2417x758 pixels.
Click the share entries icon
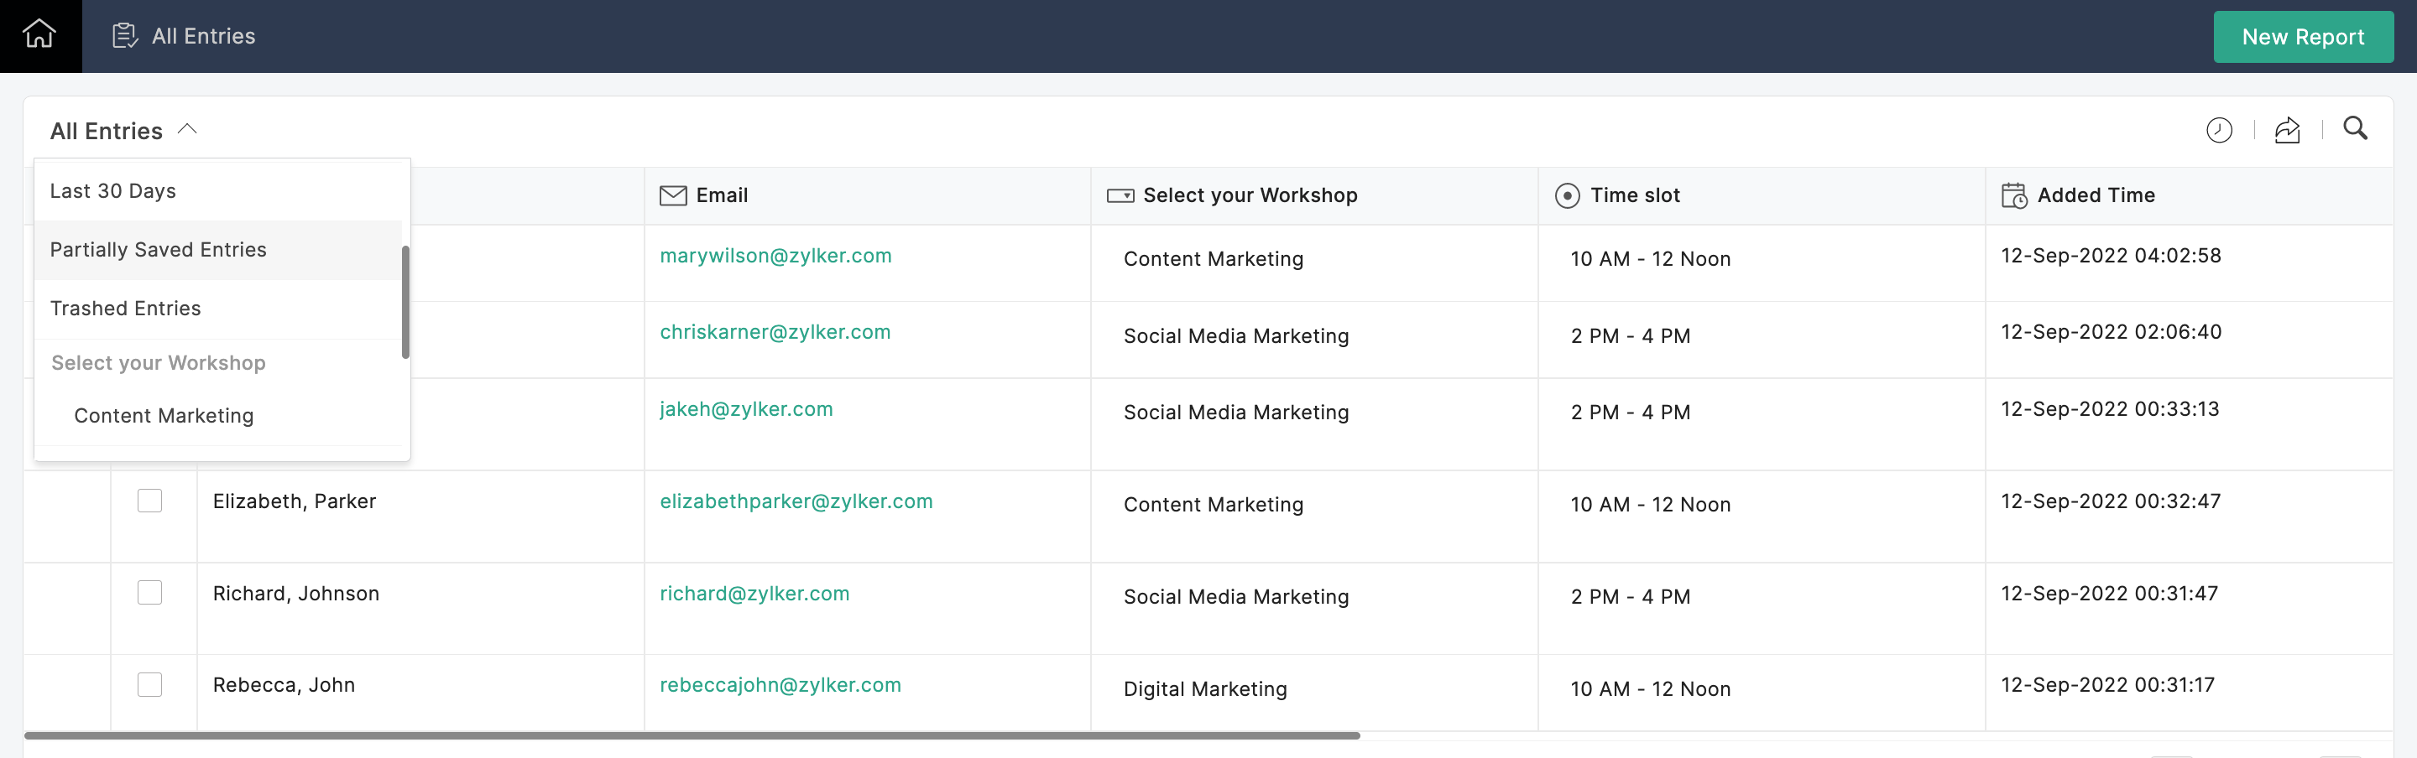[2287, 130]
